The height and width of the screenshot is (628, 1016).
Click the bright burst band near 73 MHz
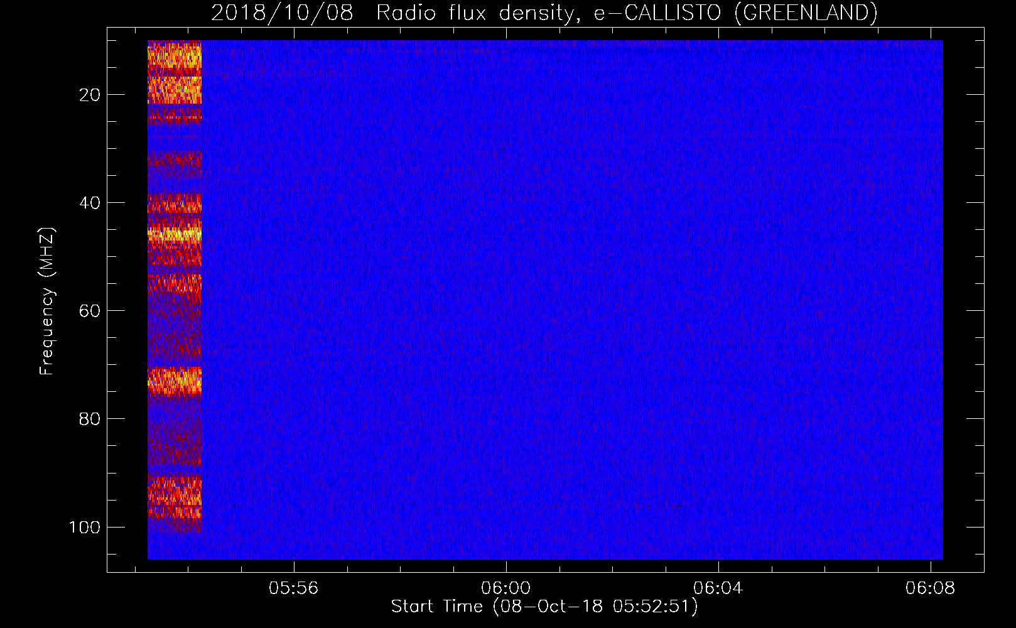(x=175, y=381)
